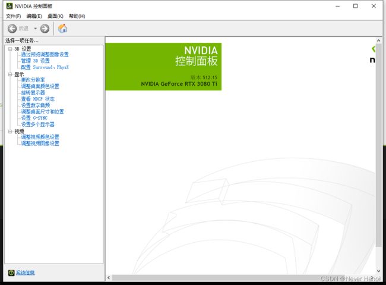Open 更改分辨率
The width and height of the screenshot is (386, 285).
(33, 80)
